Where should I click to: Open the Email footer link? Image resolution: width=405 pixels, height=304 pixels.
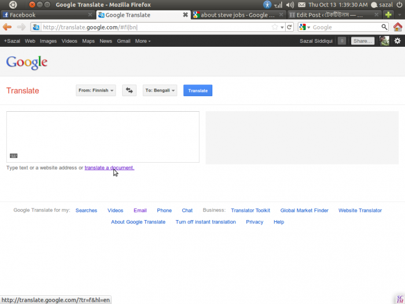140,210
